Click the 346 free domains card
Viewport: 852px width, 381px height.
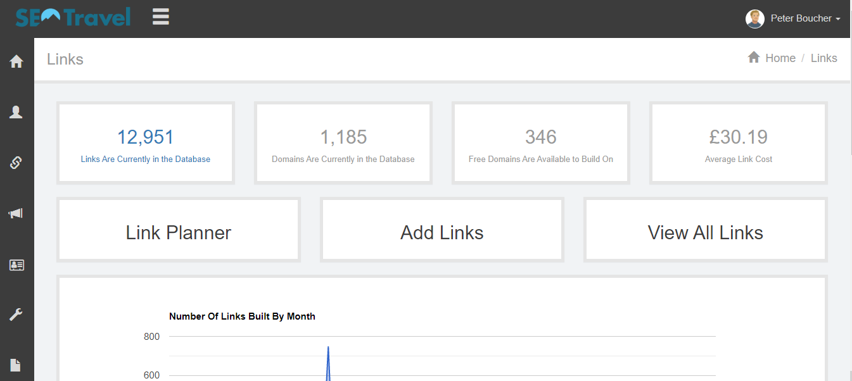click(x=541, y=144)
